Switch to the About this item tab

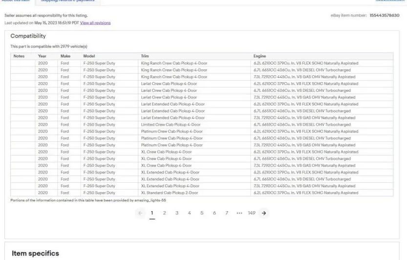pos(16,0)
